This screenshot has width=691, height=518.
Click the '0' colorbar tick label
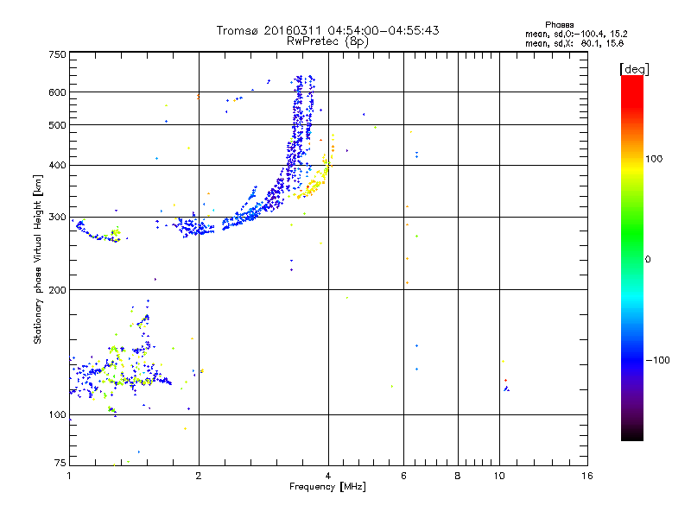[x=648, y=260]
